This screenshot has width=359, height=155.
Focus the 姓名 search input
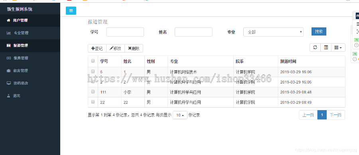(x=193, y=32)
